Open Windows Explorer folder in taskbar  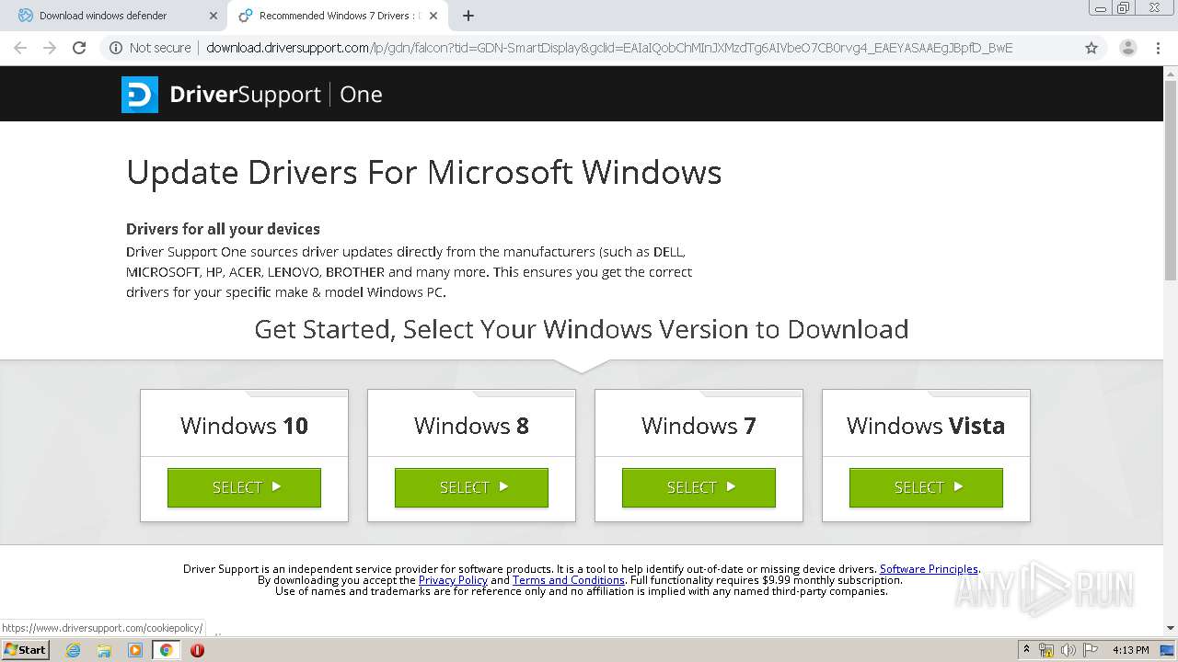[x=104, y=650]
